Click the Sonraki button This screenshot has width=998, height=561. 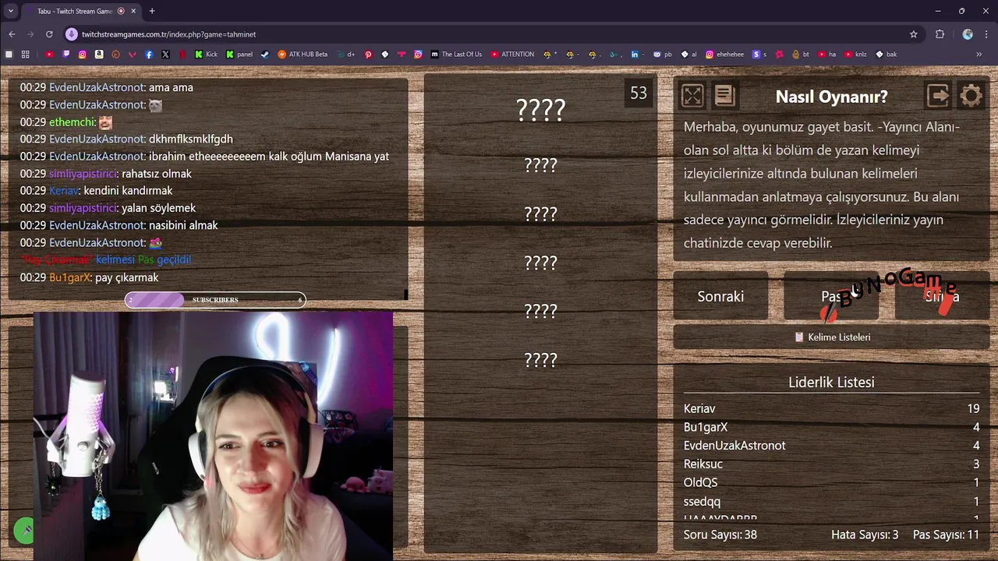[x=720, y=296]
